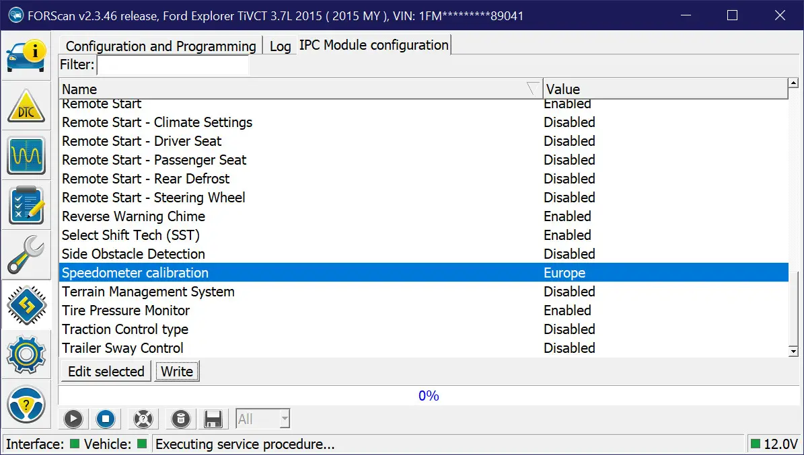Click the floppy disk save icon
Screen dimensions: 804x455
[213, 419]
